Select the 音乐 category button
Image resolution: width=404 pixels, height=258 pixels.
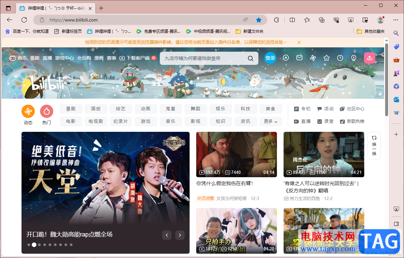[x=171, y=121]
